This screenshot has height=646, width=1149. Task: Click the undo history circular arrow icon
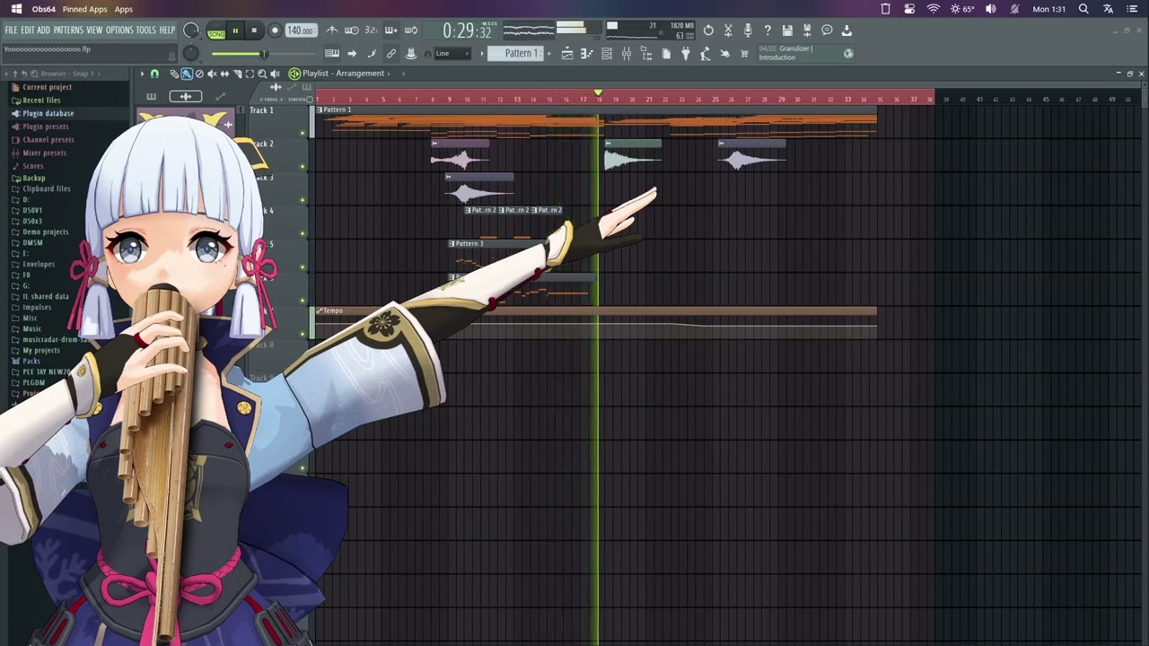pyautogui.click(x=708, y=31)
